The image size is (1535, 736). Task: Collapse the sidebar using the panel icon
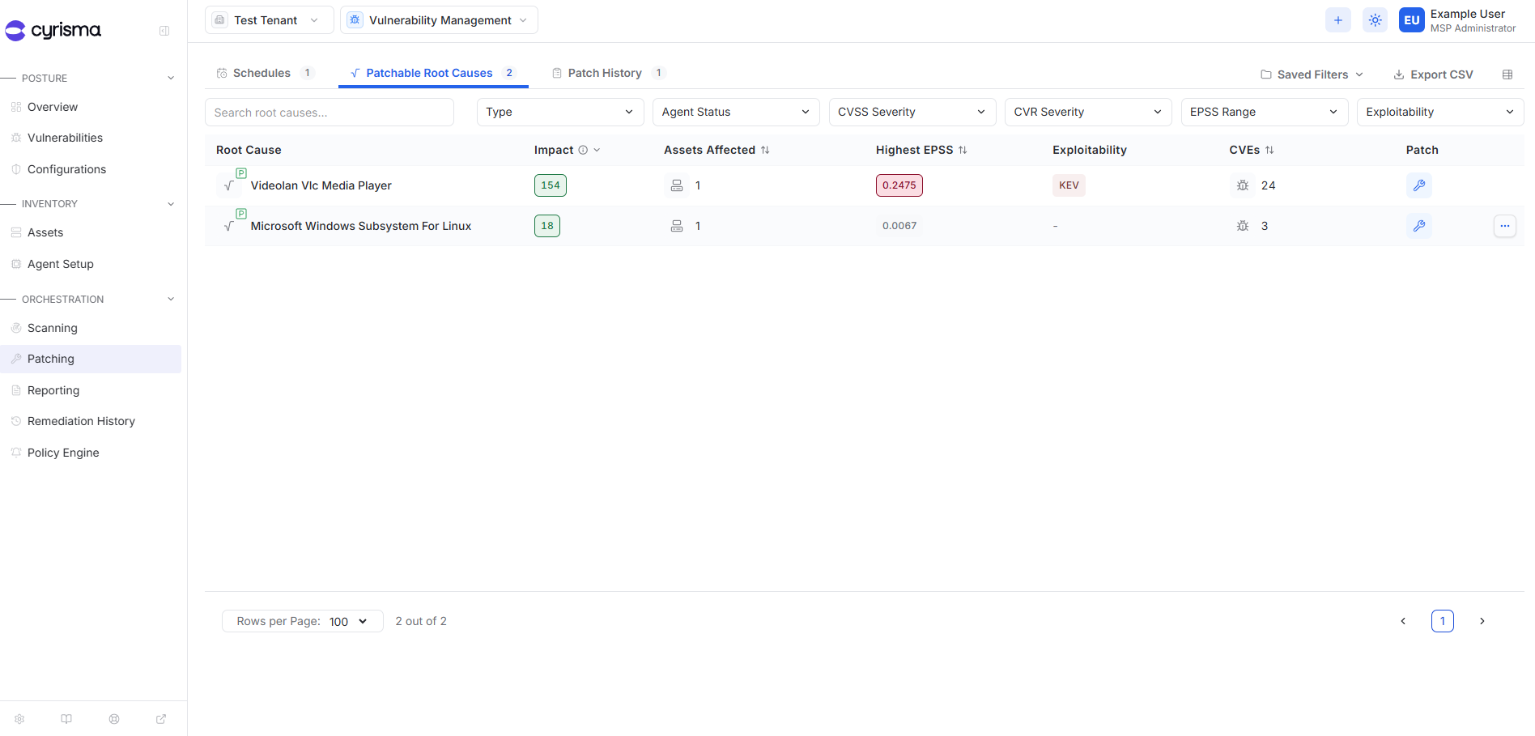click(164, 31)
